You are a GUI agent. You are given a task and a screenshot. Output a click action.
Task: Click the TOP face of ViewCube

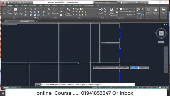coord(161,33)
